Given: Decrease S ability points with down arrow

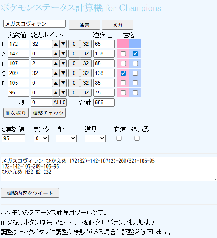Looking at the screenshot, I should pyautogui.click(x=63, y=92).
